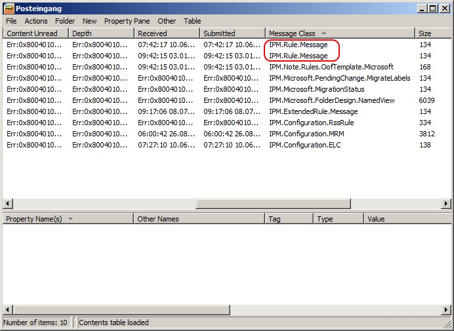Select the IPM.Microsoft.PendingChange.MigrateLabels row
454x331 pixels.
(x=227, y=78)
